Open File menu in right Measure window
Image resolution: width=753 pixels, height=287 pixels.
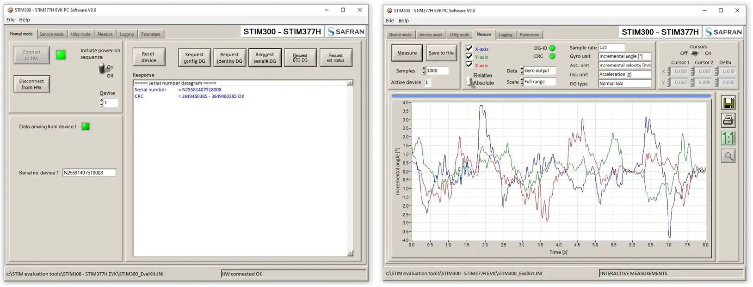point(390,21)
